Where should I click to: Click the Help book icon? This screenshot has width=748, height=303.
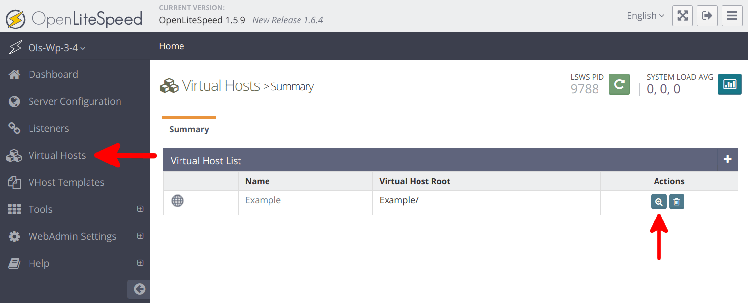point(14,263)
